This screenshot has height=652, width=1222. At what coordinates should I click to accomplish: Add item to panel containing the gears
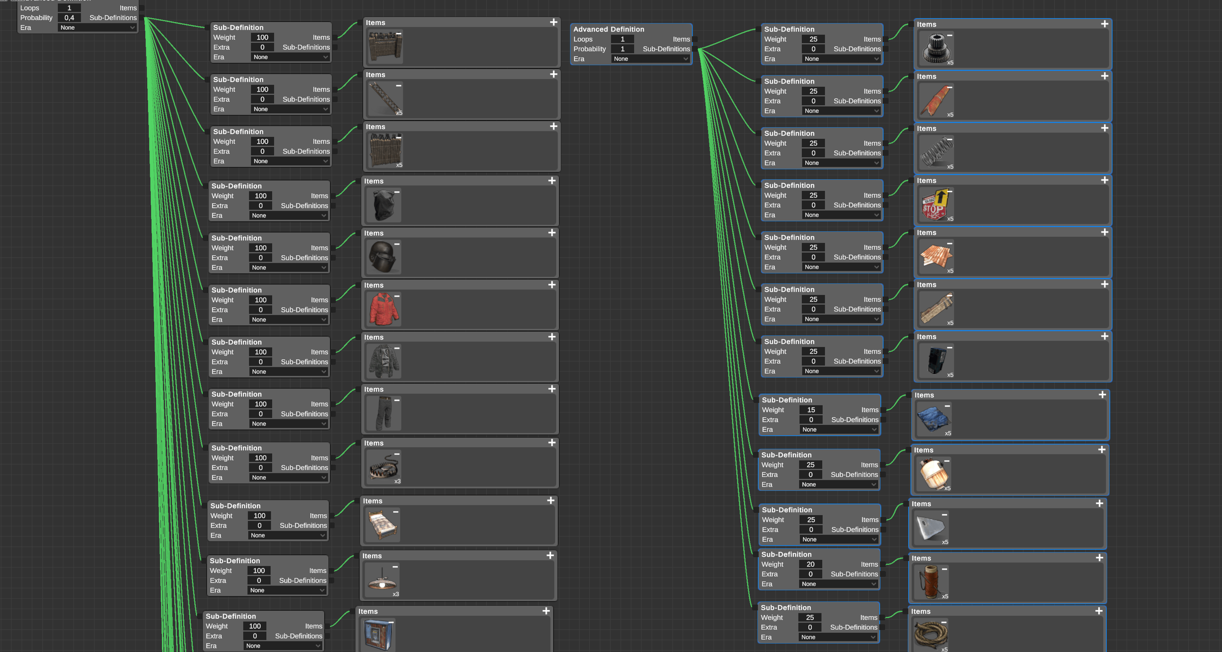[x=1104, y=24]
